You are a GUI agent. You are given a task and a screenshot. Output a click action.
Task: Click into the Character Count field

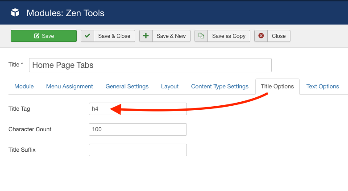pyautogui.click(x=137, y=129)
